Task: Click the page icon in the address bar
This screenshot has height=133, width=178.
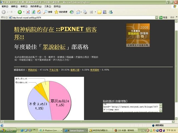Action: point(11,17)
